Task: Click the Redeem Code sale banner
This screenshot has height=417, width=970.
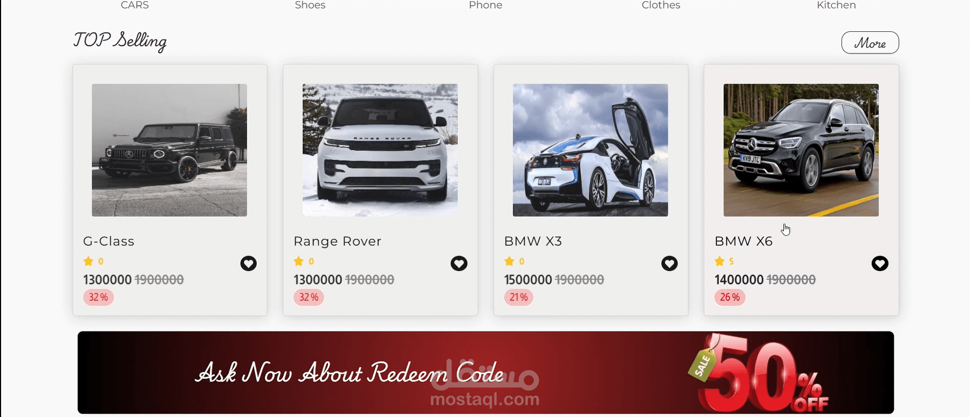Action: point(486,373)
